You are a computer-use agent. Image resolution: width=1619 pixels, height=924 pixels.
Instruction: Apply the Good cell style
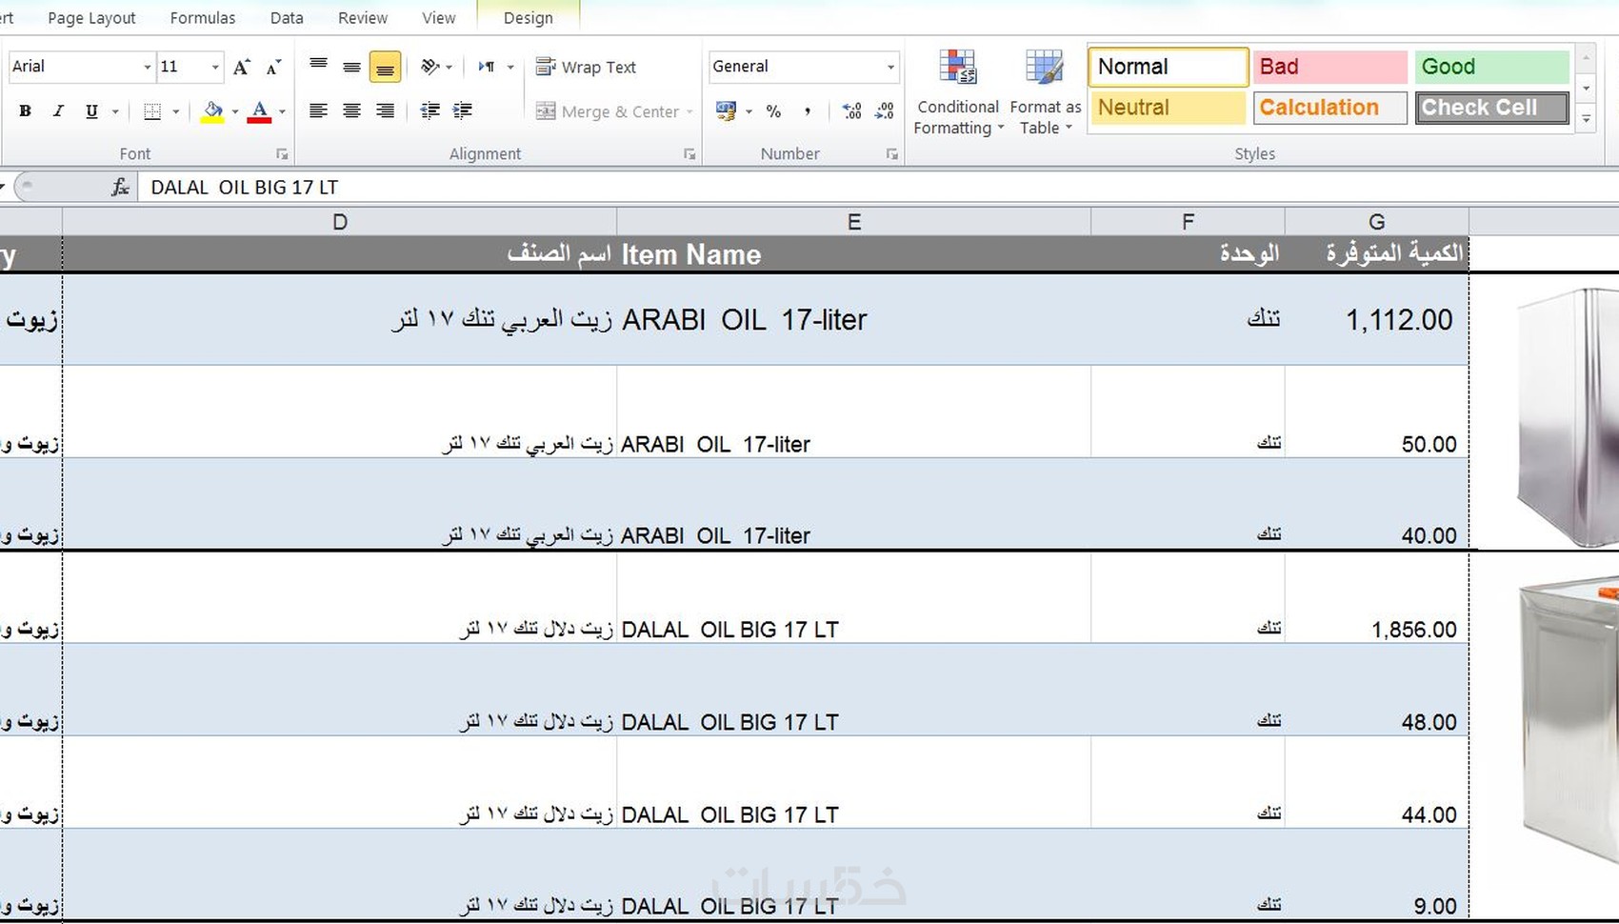(1492, 67)
